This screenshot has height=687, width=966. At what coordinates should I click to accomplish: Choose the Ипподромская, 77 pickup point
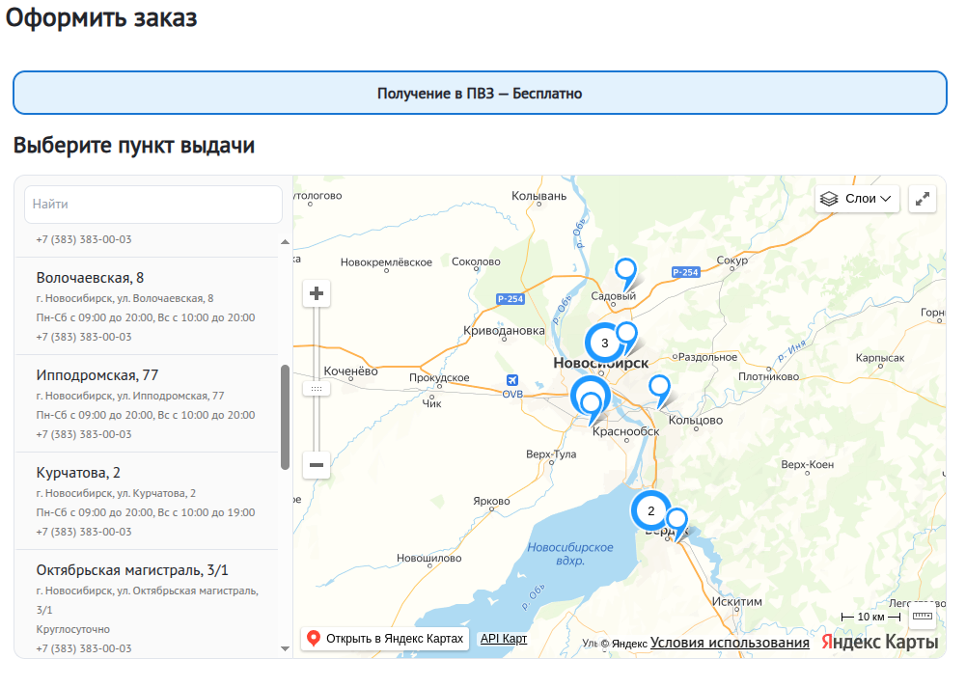pos(97,375)
